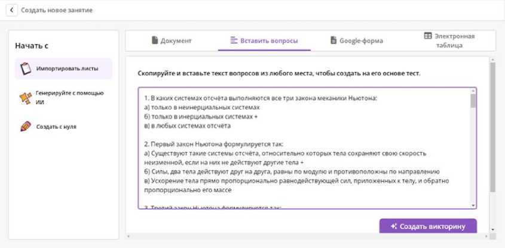Click the Документ tab file icon
The image size is (505, 248).
[x=155, y=41]
